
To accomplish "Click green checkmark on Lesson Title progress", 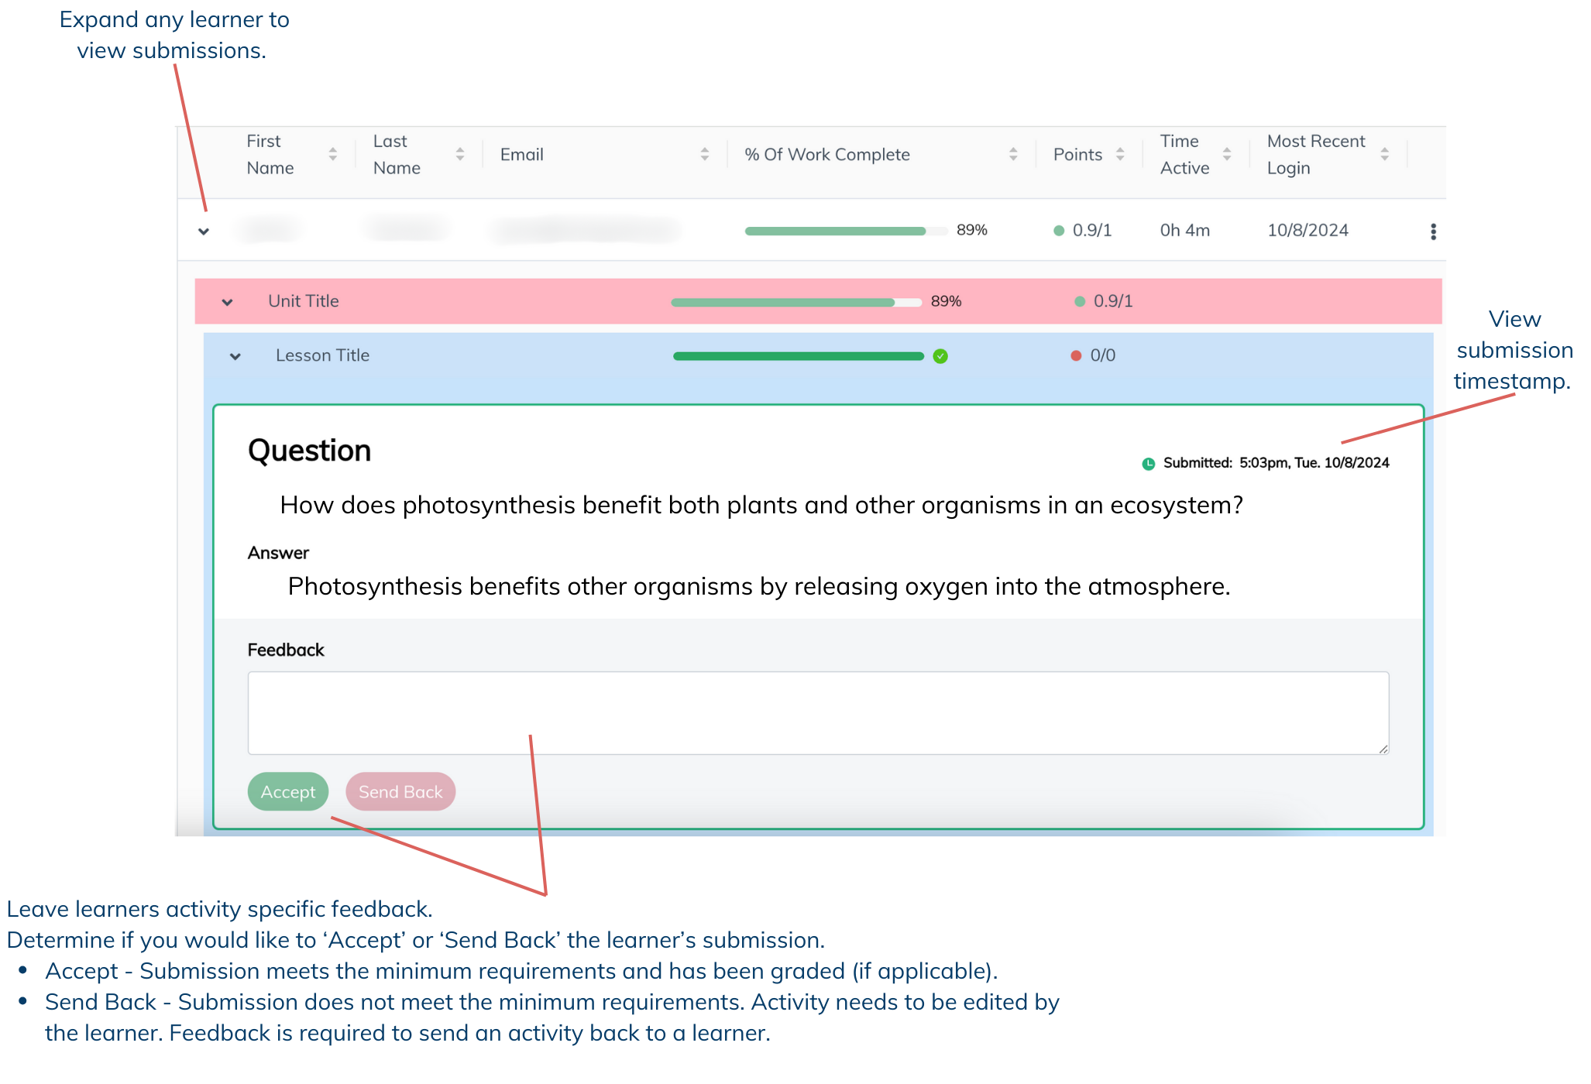I will pyautogui.click(x=940, y=356).
